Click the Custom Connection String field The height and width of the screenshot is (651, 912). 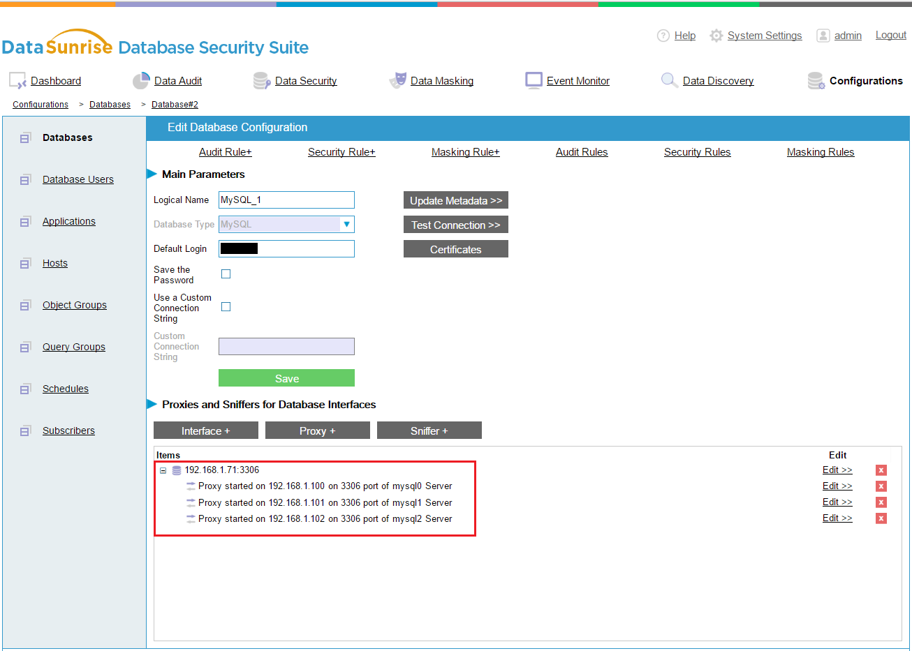coord(286,346)
